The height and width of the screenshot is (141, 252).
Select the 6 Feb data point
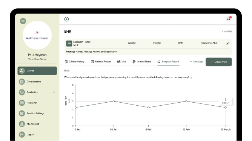coord(149,108)
